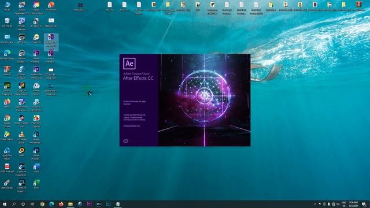The width and height of the screenshot is (370, 208).
Task: Select the Control Panel desktop icon
Action: (x=7, y=39)
